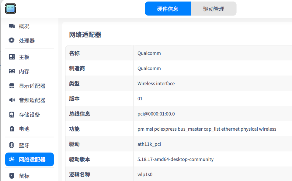Click the pm msi pciexpress capabilities value
The height and width of the screenshot is (181, 292).
(x=207, y=129)
